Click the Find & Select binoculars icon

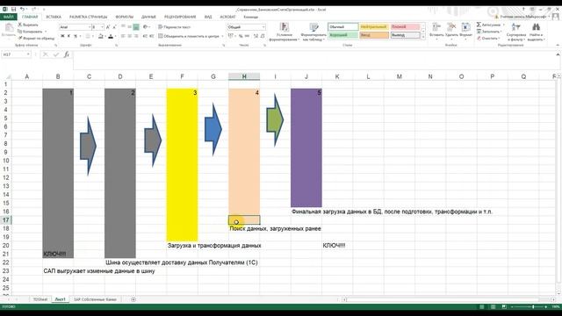536,27
